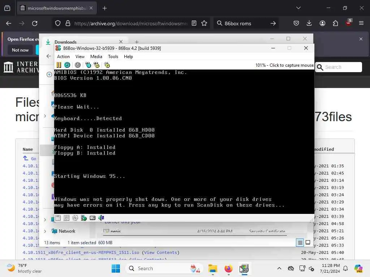Image resolution: width=370 pixels, height=277 pixels.
Task: Switch Explorer to details view
Action: point(300,242)
